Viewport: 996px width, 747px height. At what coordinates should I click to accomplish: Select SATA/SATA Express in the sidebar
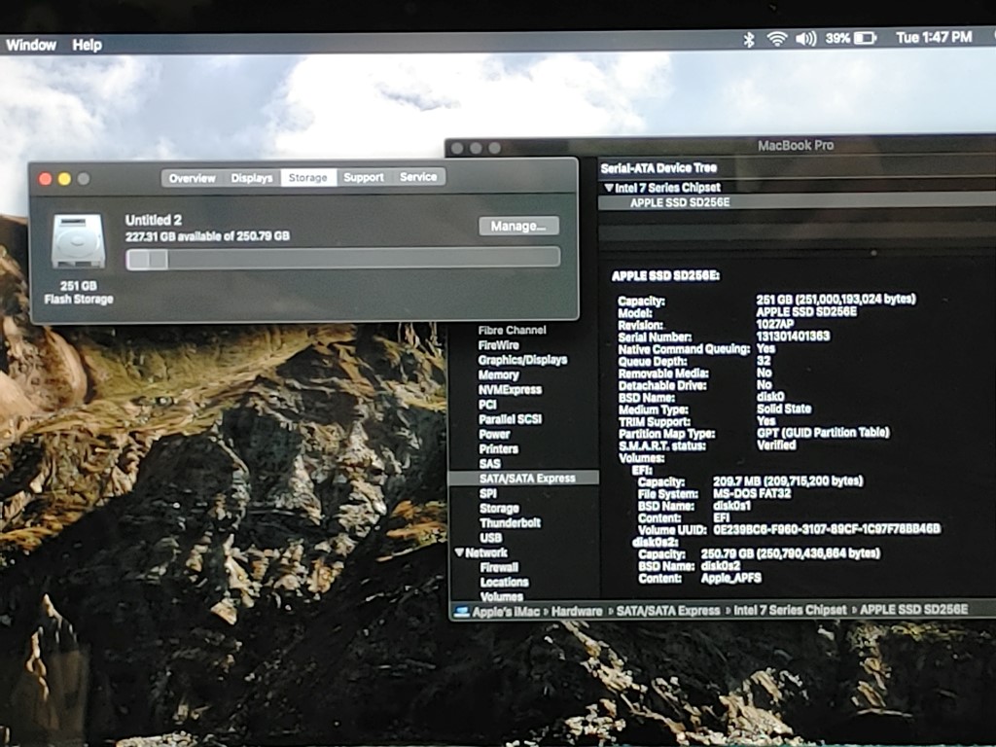(523, 479)
